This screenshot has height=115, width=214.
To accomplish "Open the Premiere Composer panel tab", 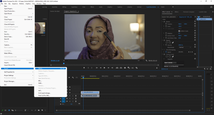I will (x=189, y=12).
